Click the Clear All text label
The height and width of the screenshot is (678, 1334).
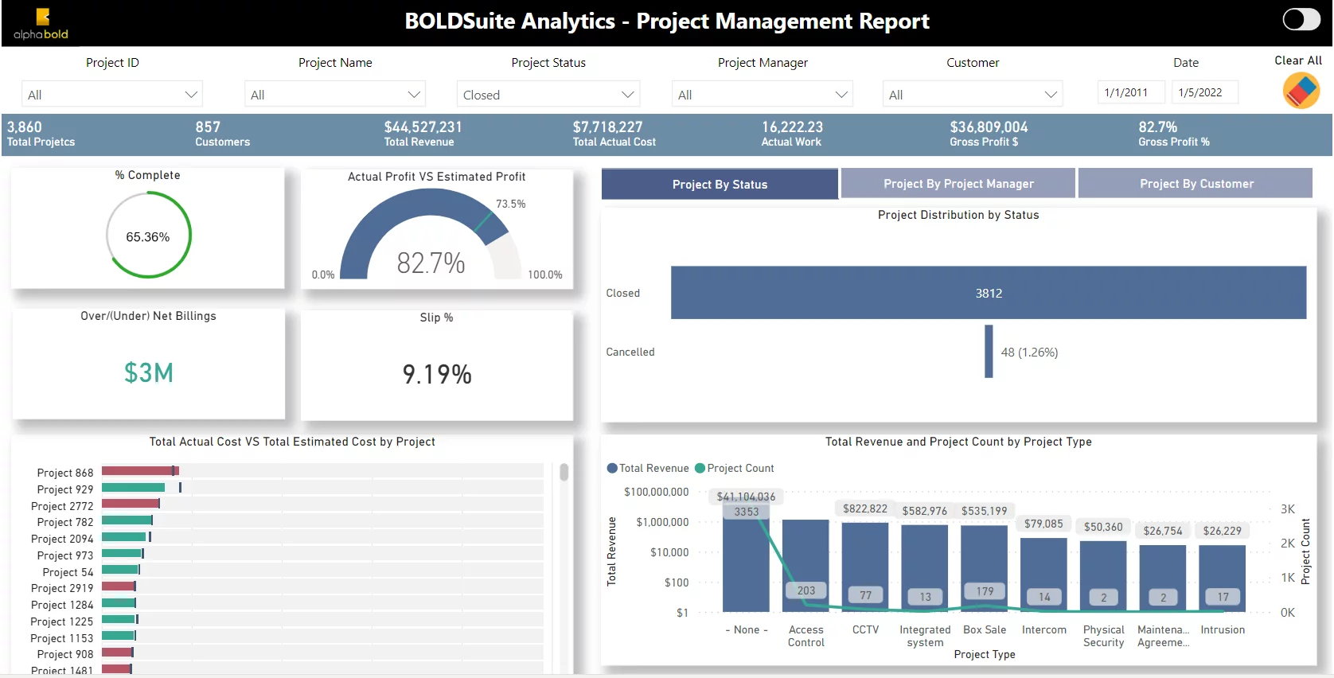pyautogui.click(x=1298, y=60)
